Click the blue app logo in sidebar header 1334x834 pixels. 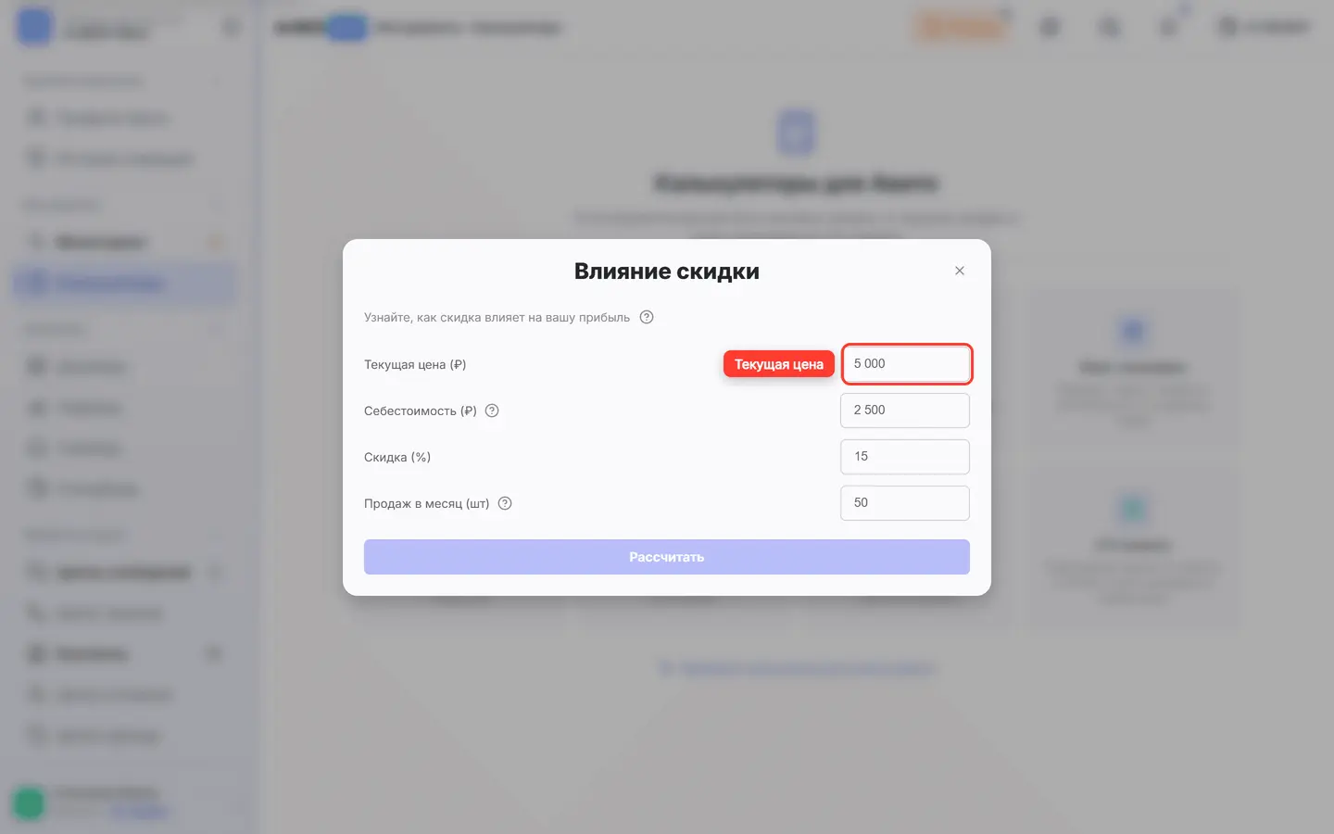35,27
